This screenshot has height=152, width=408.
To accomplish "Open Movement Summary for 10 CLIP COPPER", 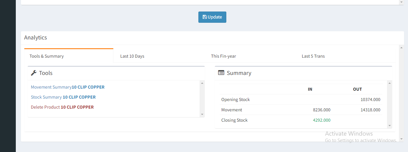I will coord(68,87).
